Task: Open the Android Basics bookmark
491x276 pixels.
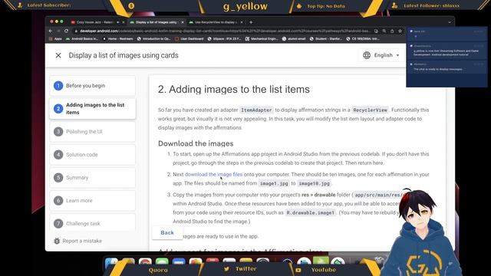Action: point(82,39)
